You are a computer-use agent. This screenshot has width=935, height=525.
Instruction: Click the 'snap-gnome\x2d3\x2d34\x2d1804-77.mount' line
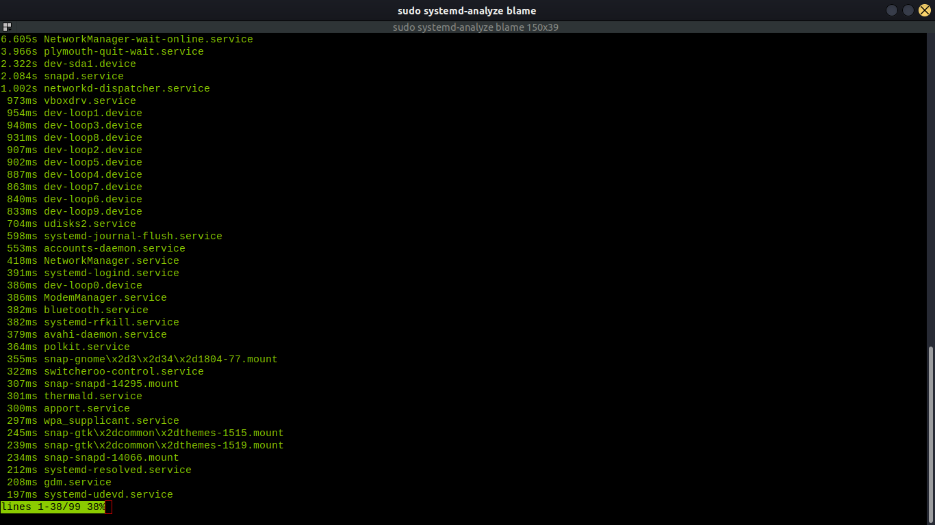click(x=161, y=360)
